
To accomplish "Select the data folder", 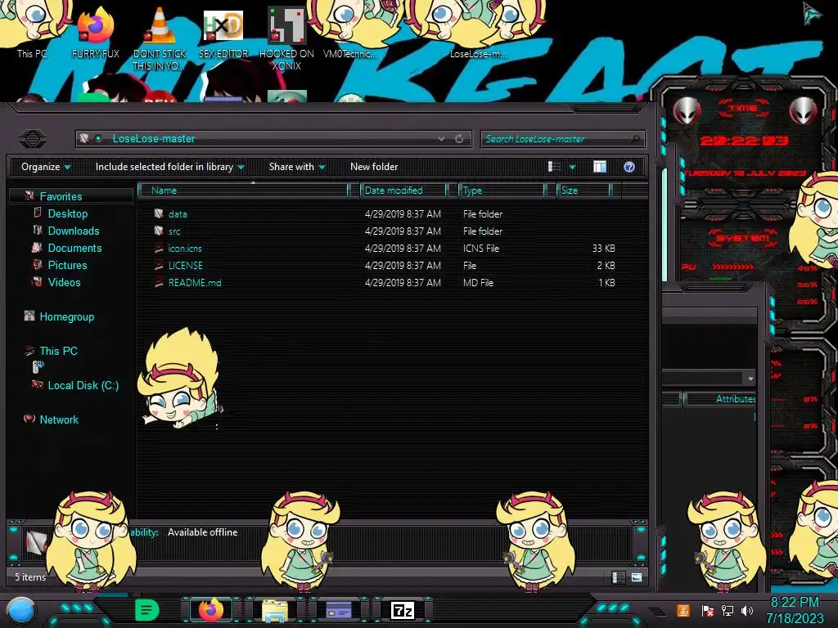I will (x=178, y=214).
